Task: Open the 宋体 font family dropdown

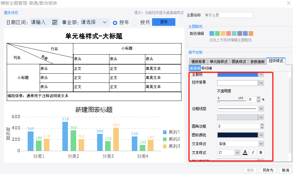Action: point(261,144)
